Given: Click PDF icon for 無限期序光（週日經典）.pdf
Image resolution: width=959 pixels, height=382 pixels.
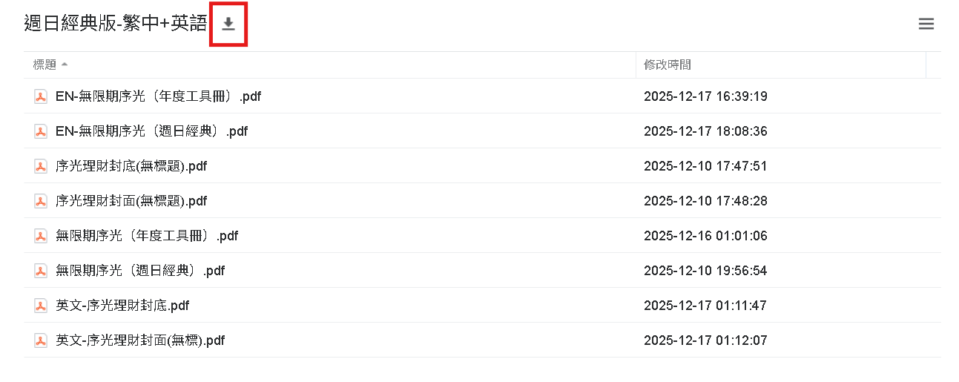Looking at the screenshot, I should point(41,271).
